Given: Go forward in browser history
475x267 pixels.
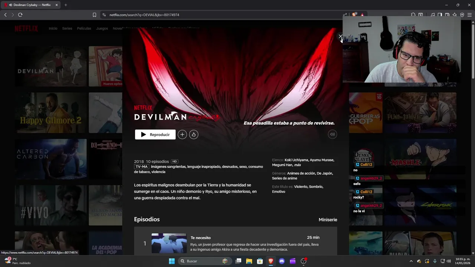Looking at the screenshot, I should pos(13,15).
